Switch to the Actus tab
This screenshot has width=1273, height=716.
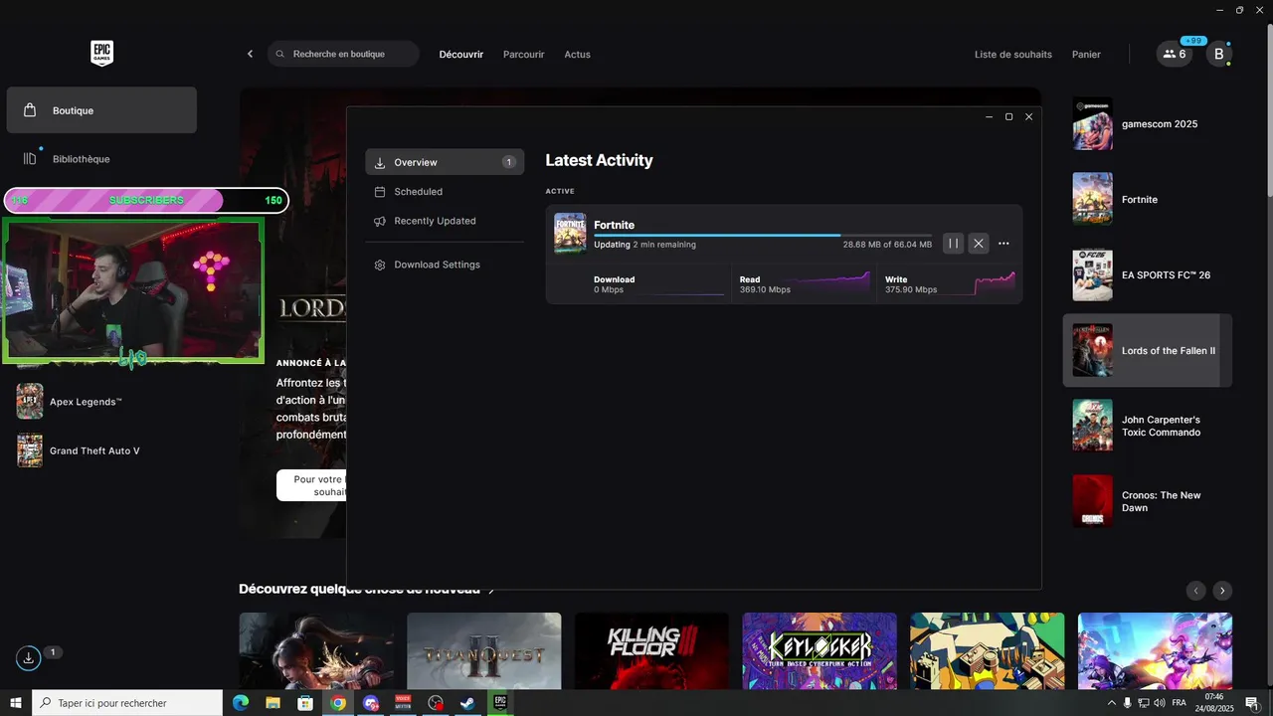pos(577,55)
